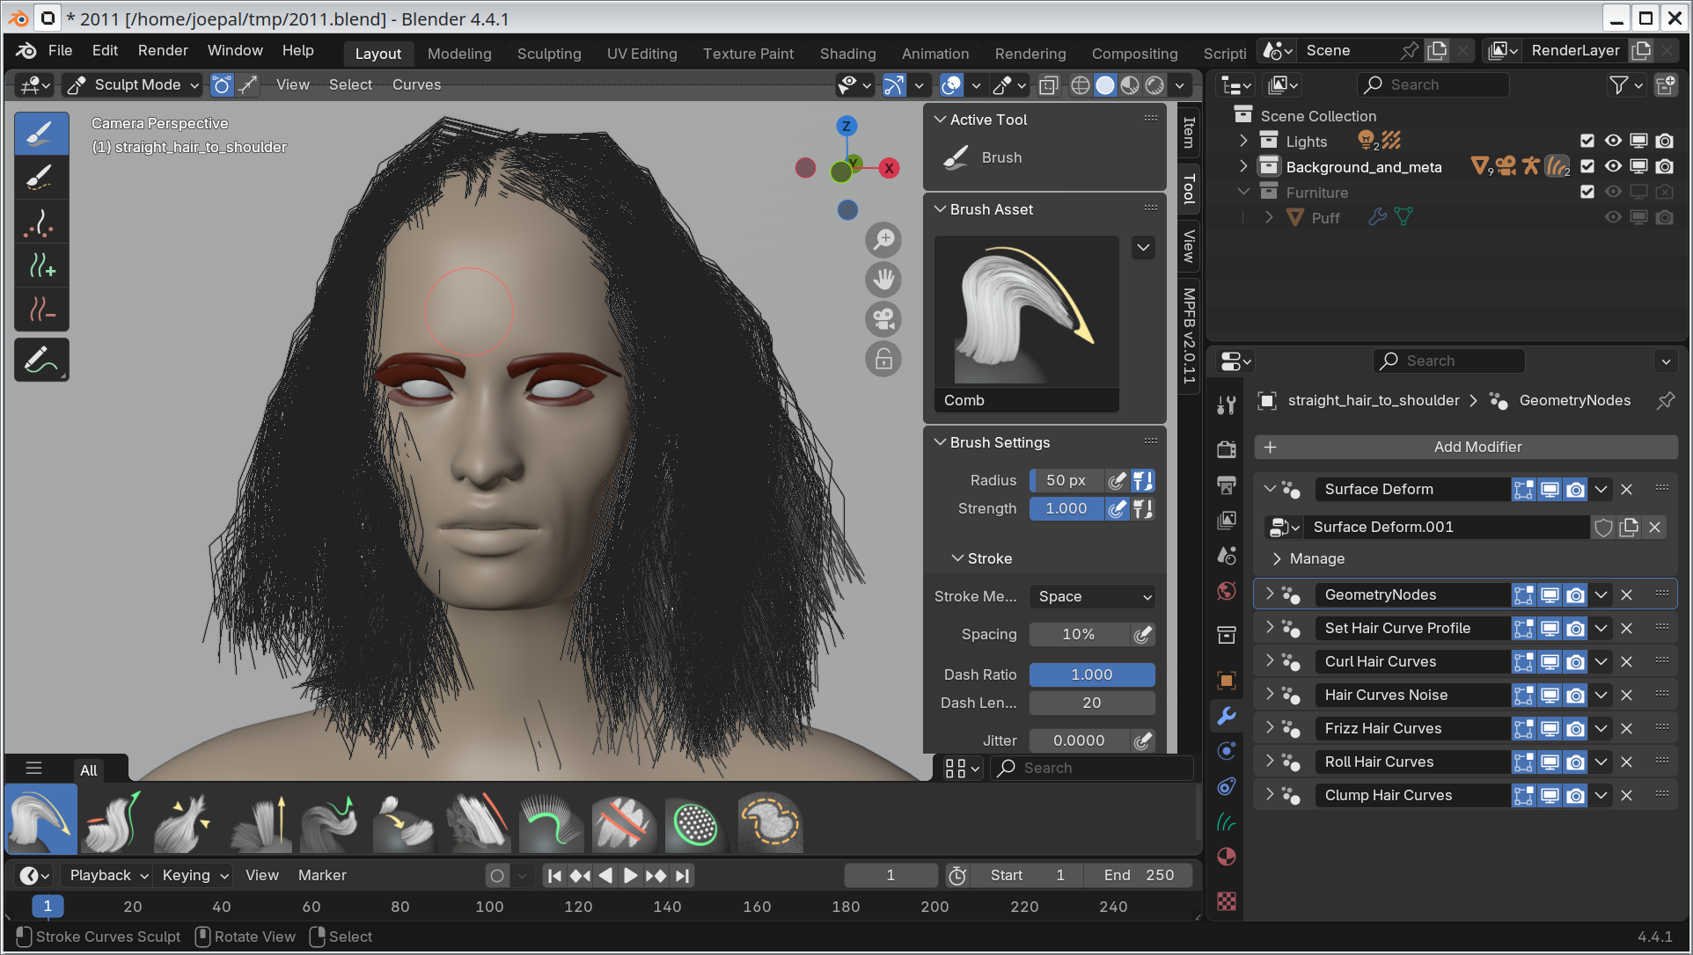Select the selection paint brush with the orange dashed outline
The image size is (1693, 955).
[770, 823]
